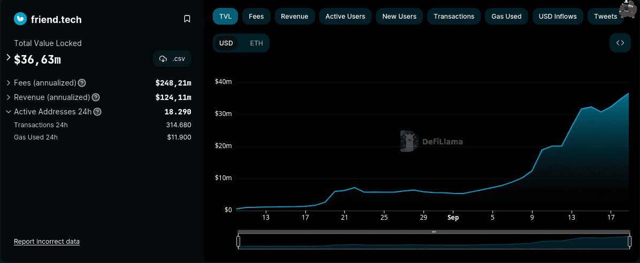The width and height of the screenshot is (640, 263).
Task: Click the $40m y-axis label
Action: (223, 82)
